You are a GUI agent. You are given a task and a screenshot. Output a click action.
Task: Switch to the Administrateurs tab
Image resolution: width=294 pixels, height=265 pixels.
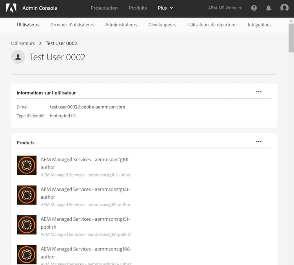[121, 25]
